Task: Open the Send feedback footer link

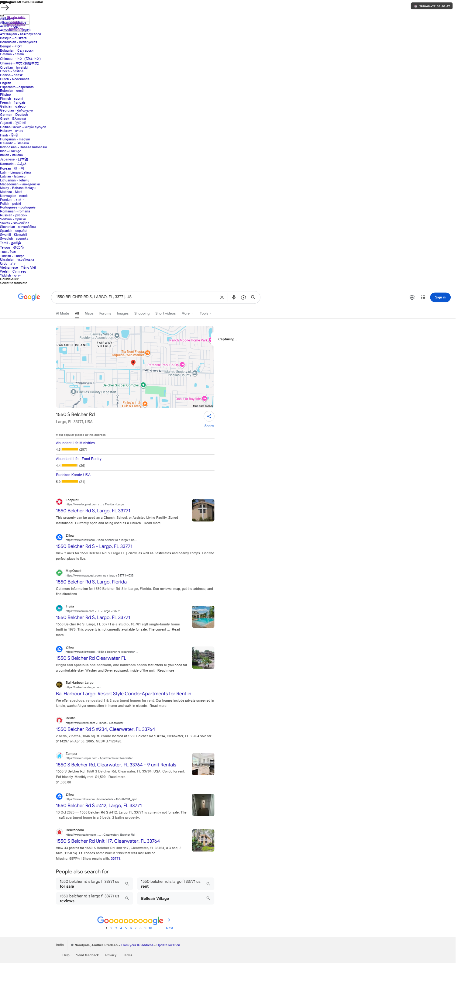Action: (x=87, y=955)
